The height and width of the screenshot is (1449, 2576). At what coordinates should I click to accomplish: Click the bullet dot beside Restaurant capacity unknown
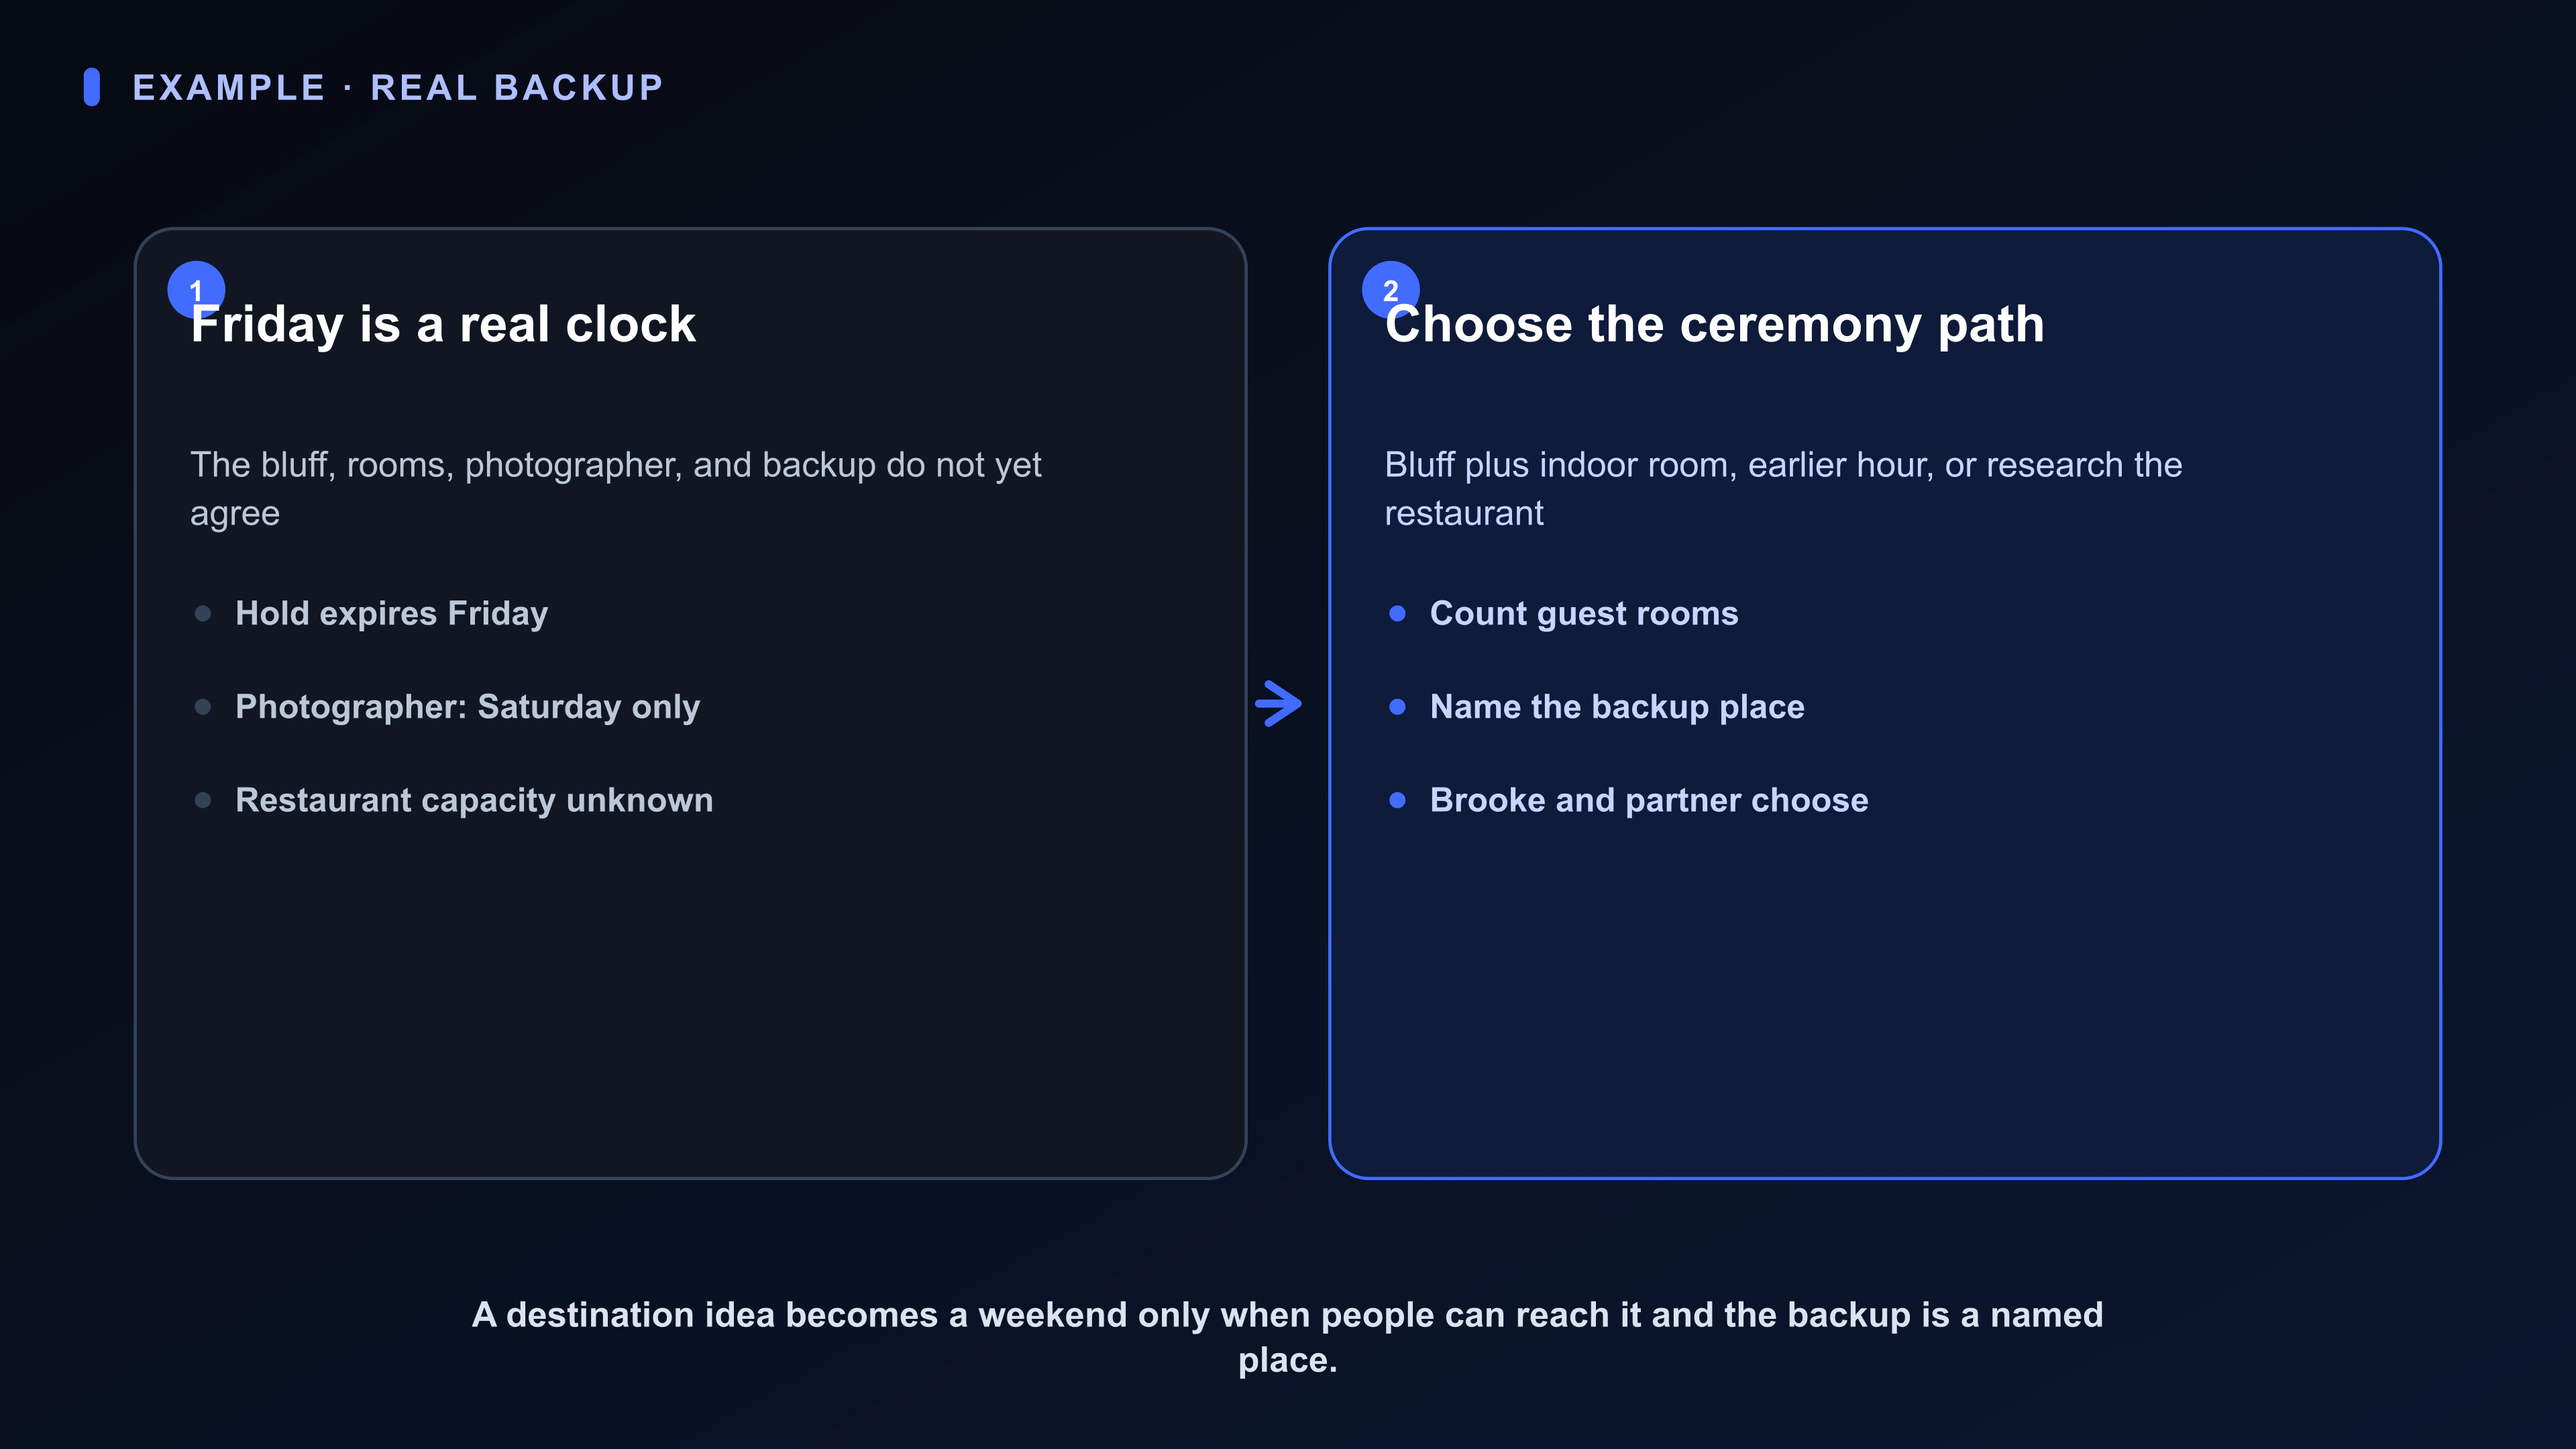[x=203, y=800]
